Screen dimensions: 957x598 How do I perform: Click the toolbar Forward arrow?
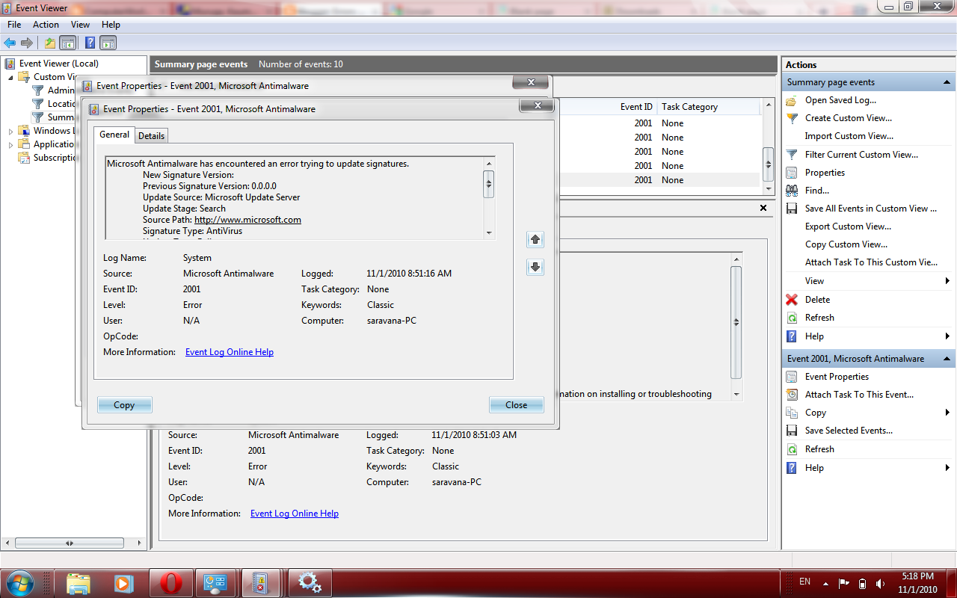27,43
